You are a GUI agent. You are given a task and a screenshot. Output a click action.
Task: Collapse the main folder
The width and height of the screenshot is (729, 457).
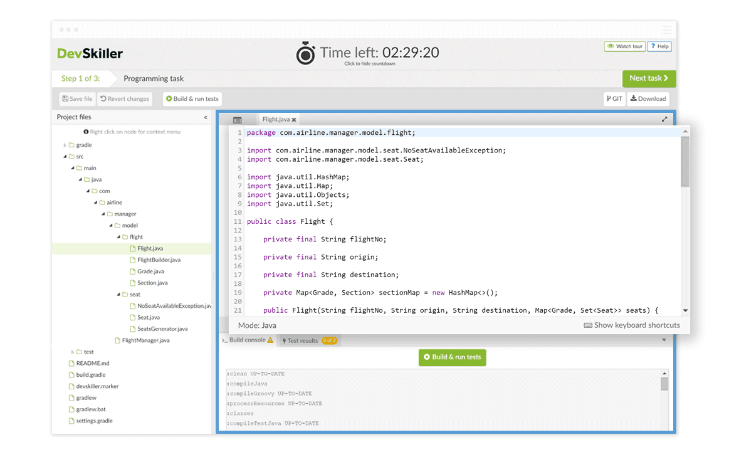tap(73, 168)
